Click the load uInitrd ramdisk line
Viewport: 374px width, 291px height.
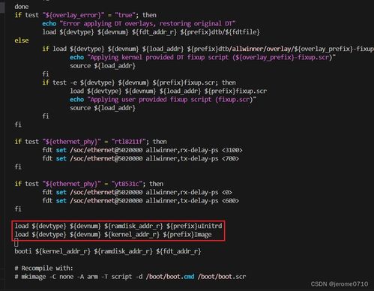118,226
